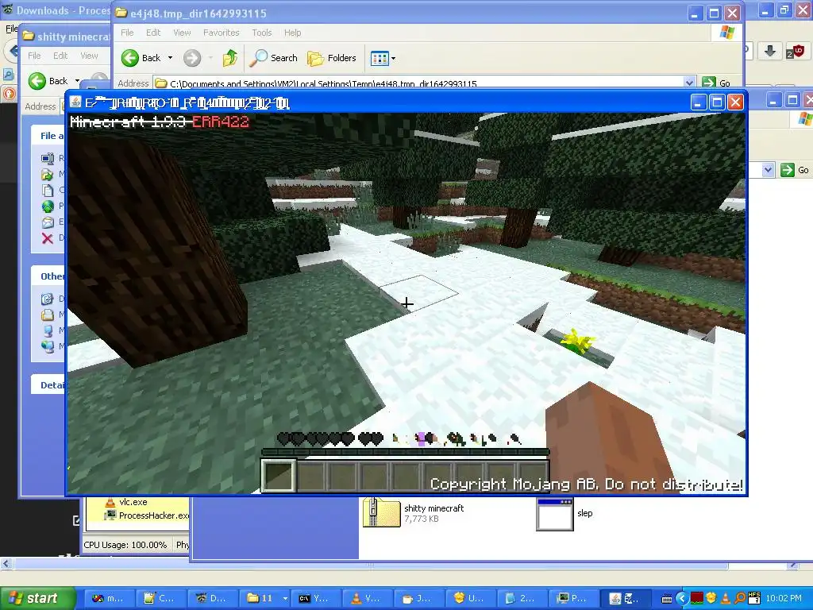The height and width of the screenshot is (610, 813).
Task: Select the first hotbar slot in Minecraft
Action: point(279,475)
